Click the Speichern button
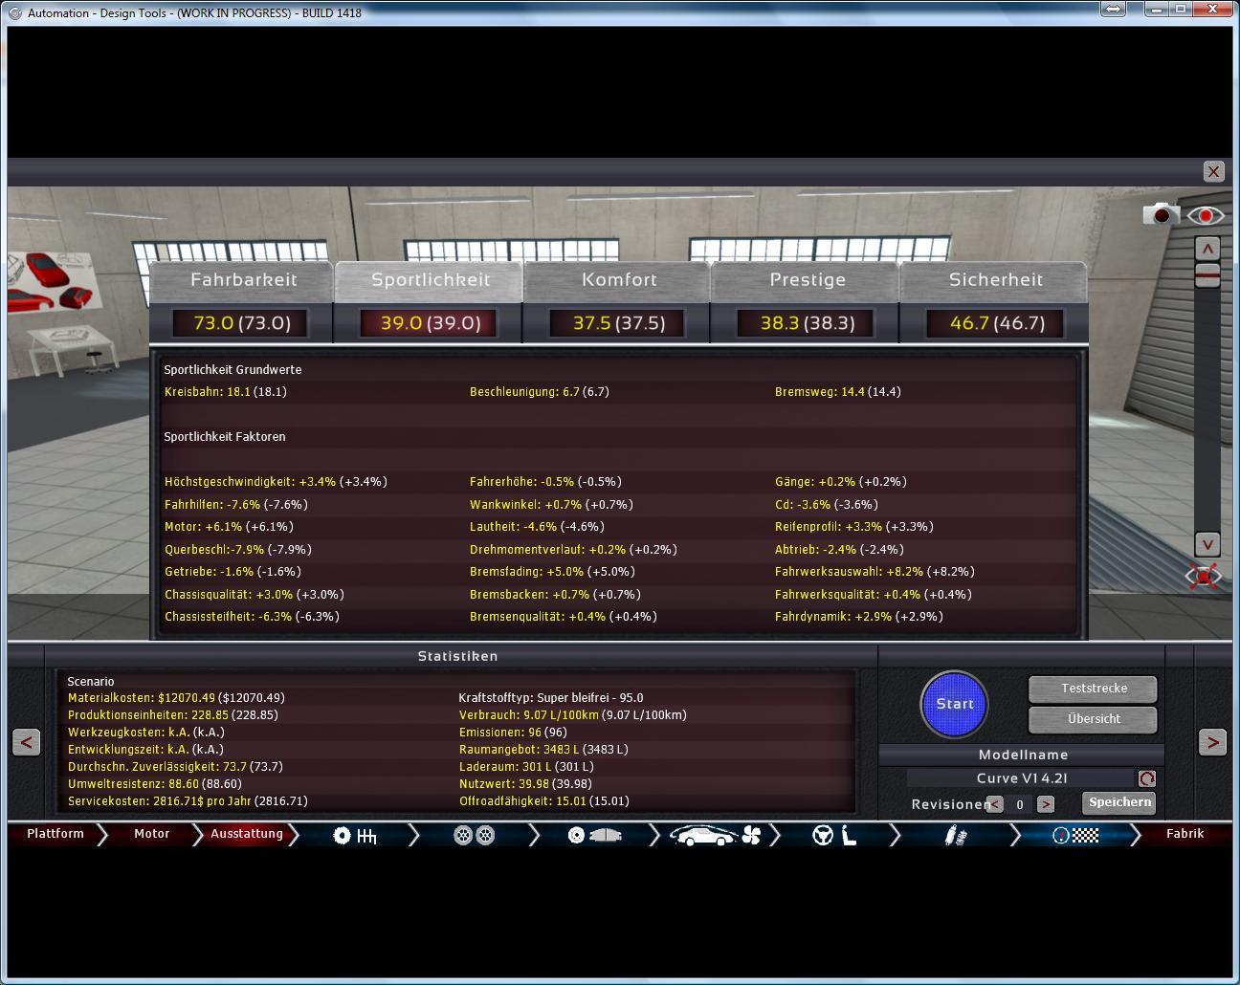 [1118, 802]
